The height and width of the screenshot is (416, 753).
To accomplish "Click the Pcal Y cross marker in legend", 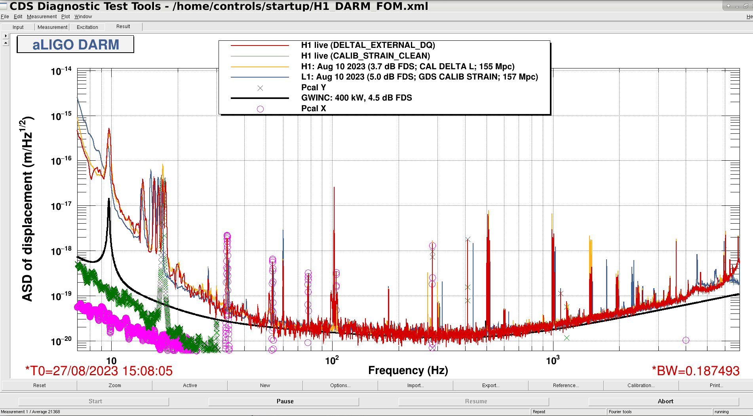I will click(x=260, y=88).
